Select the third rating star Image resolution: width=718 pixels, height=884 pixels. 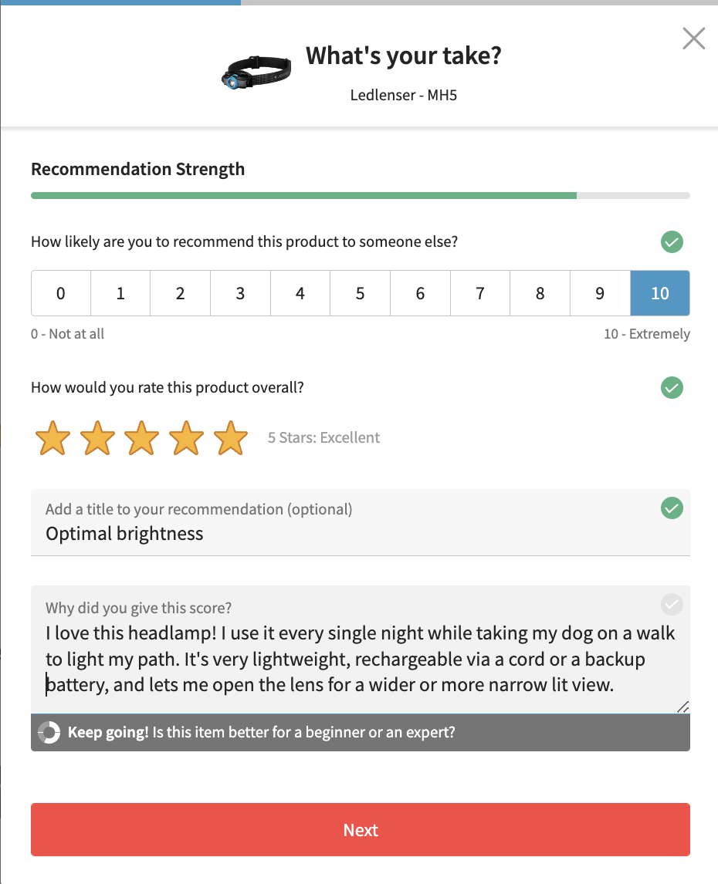coord(142,438)
